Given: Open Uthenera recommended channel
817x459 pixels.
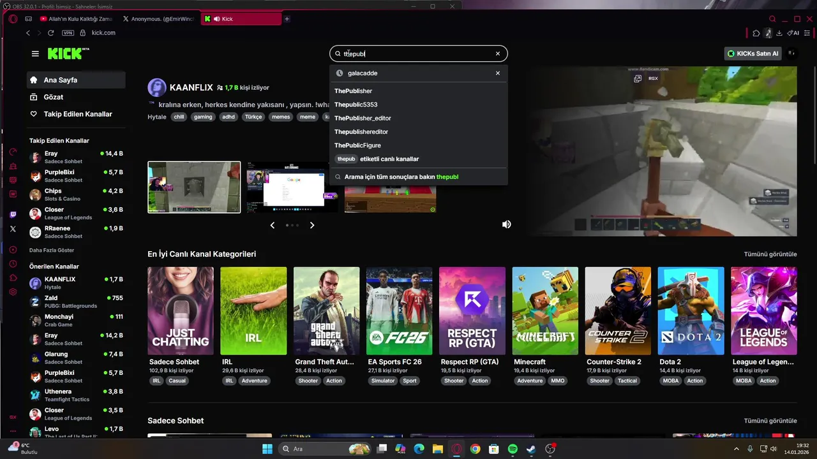Looking at the screenshot, I should 77,395.
